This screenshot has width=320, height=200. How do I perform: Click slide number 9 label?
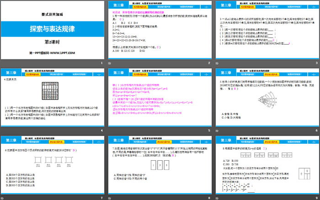point(316,198)
